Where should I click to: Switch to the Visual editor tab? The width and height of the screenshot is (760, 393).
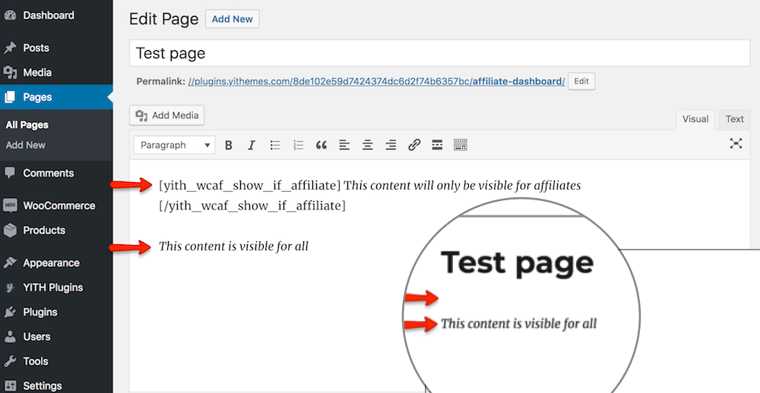coord(695,119)
